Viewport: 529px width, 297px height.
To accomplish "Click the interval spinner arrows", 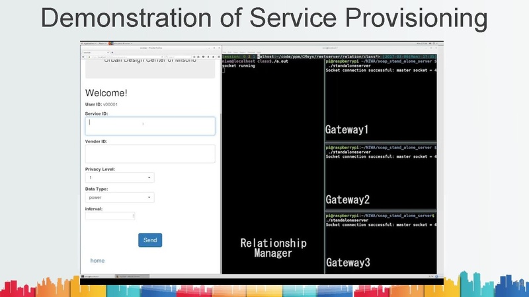I will click(134, 216).
